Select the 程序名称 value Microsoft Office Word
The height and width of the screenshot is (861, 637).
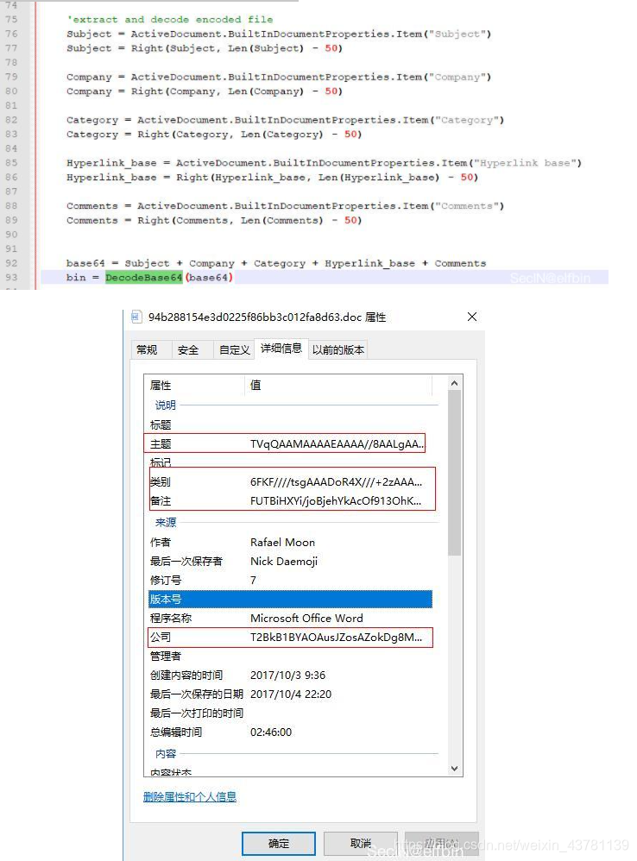(x=306, y=618)
